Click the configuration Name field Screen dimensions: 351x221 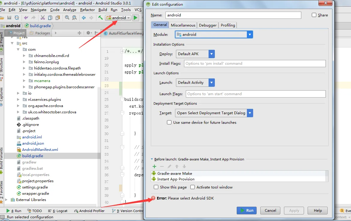[233, 15]
